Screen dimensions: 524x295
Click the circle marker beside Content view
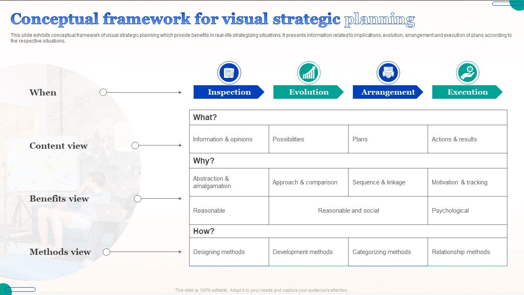click(135, 145)
